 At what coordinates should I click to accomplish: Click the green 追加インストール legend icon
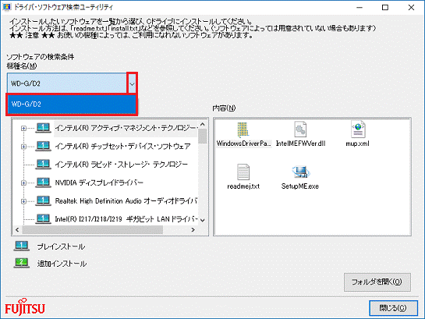(21, 263)
